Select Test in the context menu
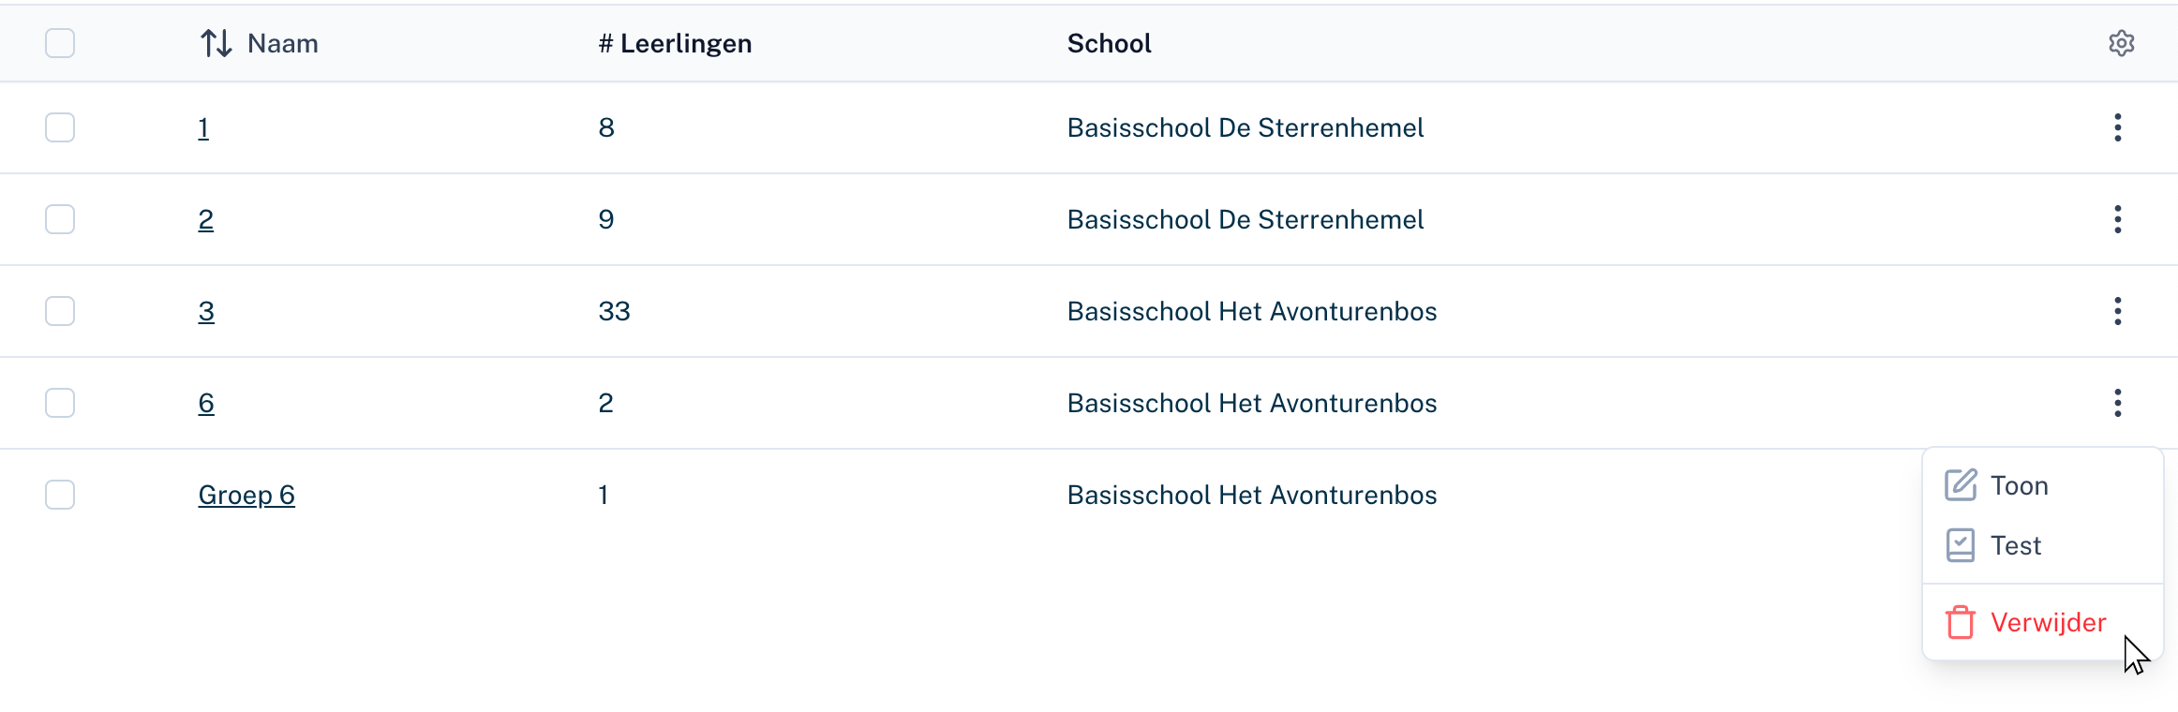2178x712 pixels. click(2015, 545)
